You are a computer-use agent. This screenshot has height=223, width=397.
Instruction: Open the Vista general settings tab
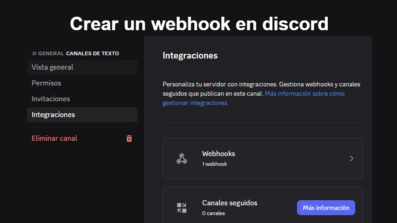tap(82, 67)
